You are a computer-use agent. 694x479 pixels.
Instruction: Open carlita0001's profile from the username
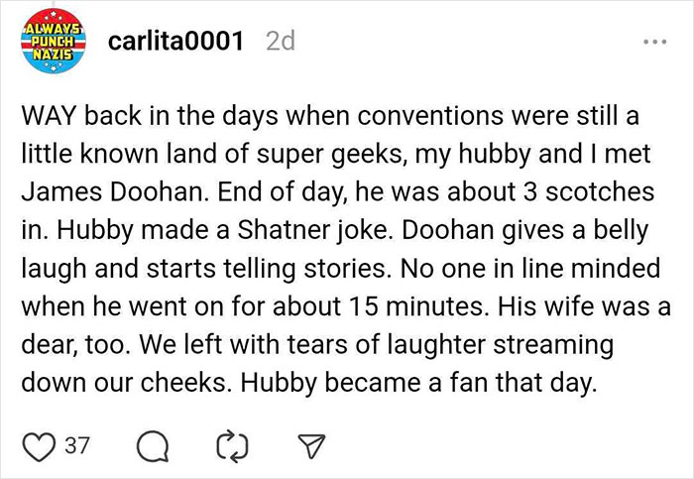click(x=173, y=45)
